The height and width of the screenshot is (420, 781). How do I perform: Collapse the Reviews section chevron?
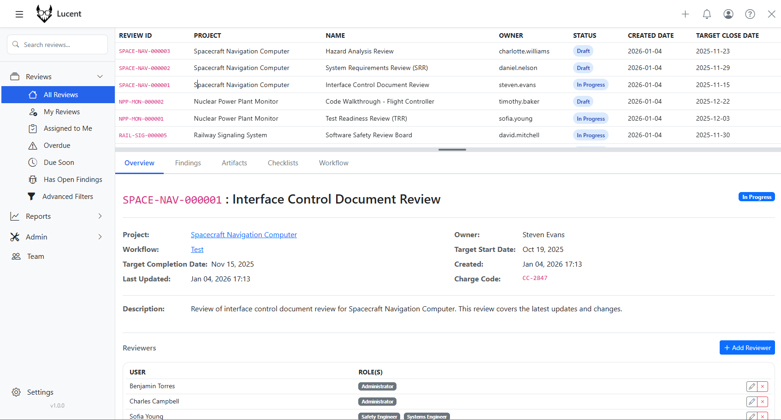[x=101, y=76]
